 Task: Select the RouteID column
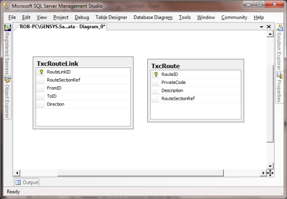(x=196, y=74)
